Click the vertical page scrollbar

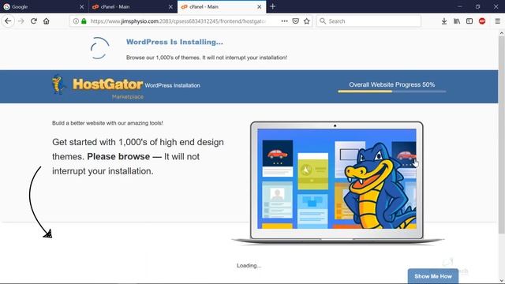[502, 135]
